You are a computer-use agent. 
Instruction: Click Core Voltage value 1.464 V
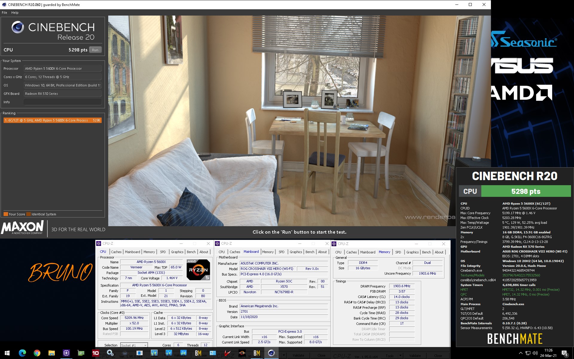pos(172,278)
